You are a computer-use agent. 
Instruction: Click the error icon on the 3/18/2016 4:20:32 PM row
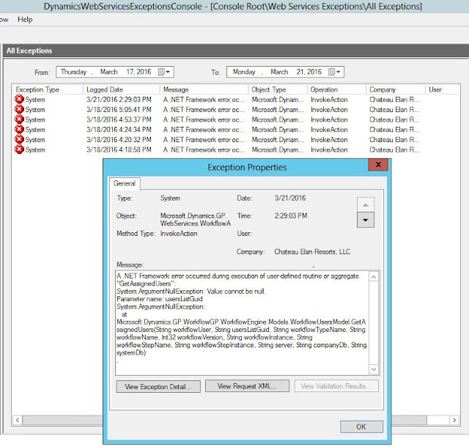[19, 139]
